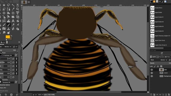Switch to the Paths tab
This screenshot has width=171, height=96.
tap(168, 57)
